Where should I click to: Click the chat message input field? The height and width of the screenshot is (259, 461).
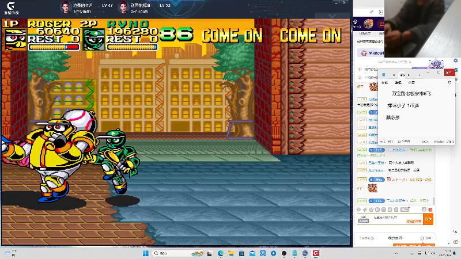pyautogui.click(x=396, y=219)
